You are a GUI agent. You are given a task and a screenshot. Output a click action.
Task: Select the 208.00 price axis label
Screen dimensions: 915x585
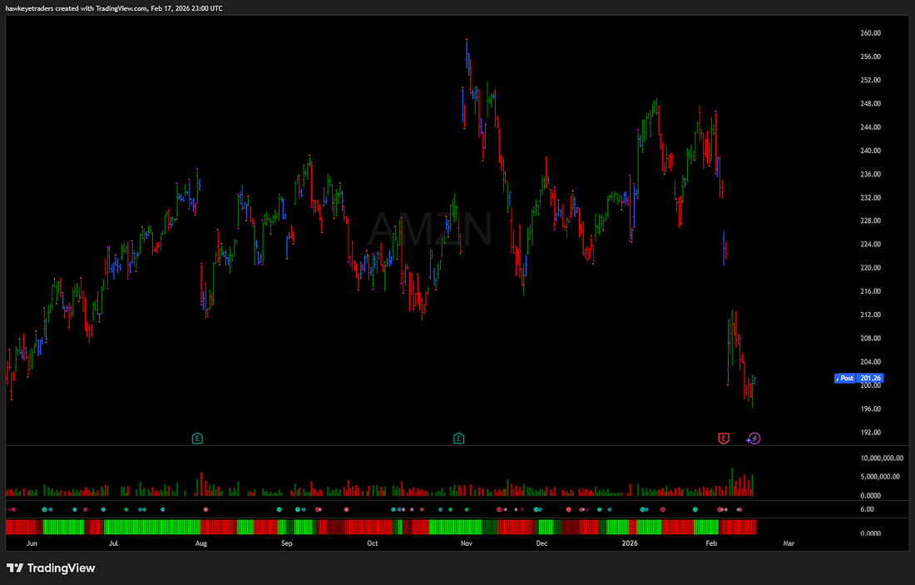pos(870,338)
